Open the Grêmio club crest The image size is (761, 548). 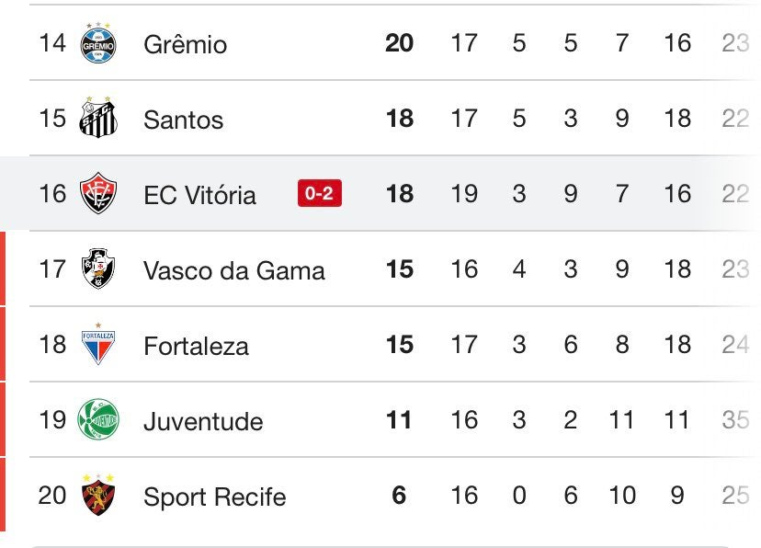(98, 43)
